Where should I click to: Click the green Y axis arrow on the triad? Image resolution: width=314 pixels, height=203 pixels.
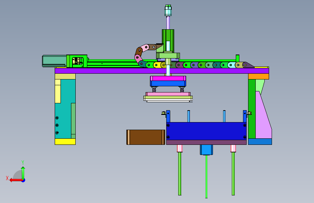pos(23,173)
